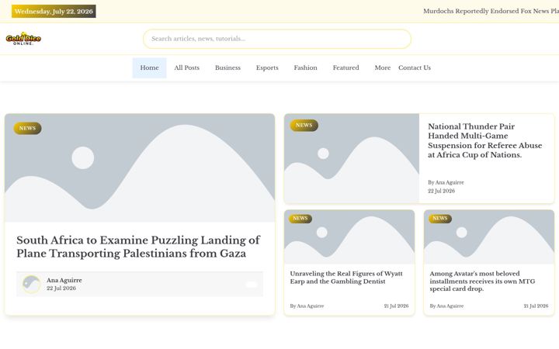Go to the Home menu item
The height and width of the screenshot is (349, 559).
(x=149, y=67)
